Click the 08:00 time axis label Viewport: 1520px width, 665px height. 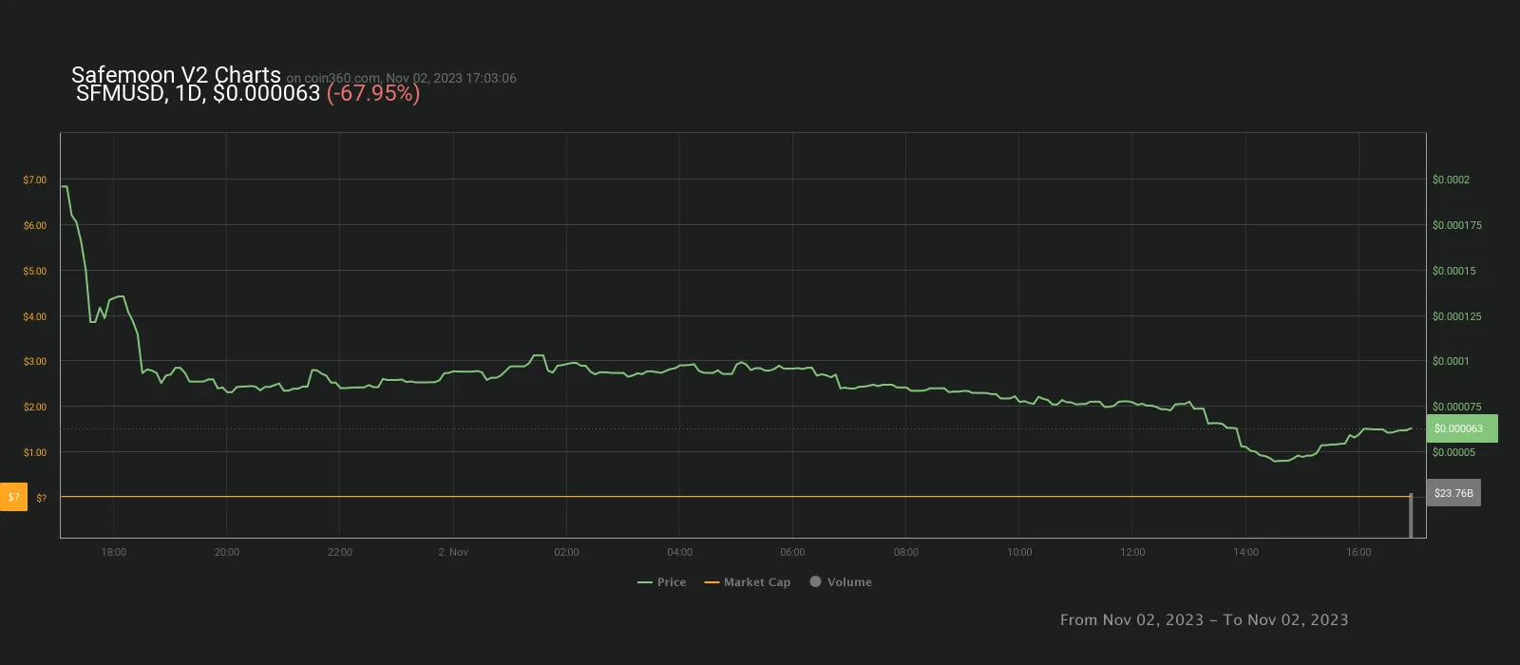[x=906, y=552]
